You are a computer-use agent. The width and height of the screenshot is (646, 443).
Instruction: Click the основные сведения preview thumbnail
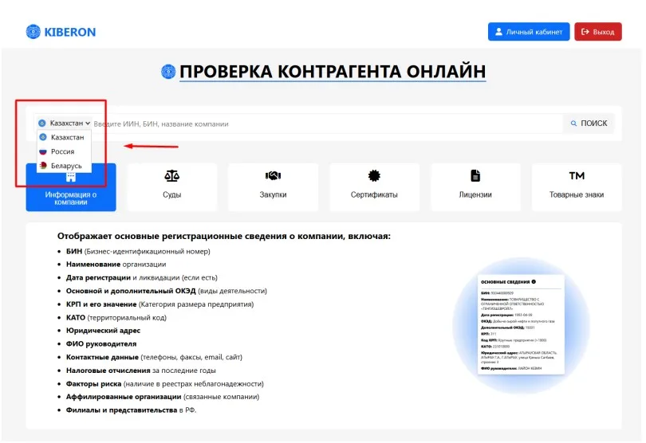(x=521, y=324)
